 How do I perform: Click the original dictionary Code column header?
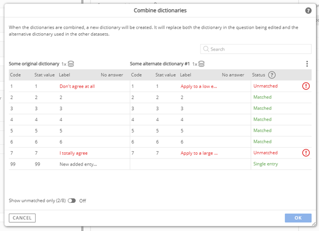tap(15, 75)
